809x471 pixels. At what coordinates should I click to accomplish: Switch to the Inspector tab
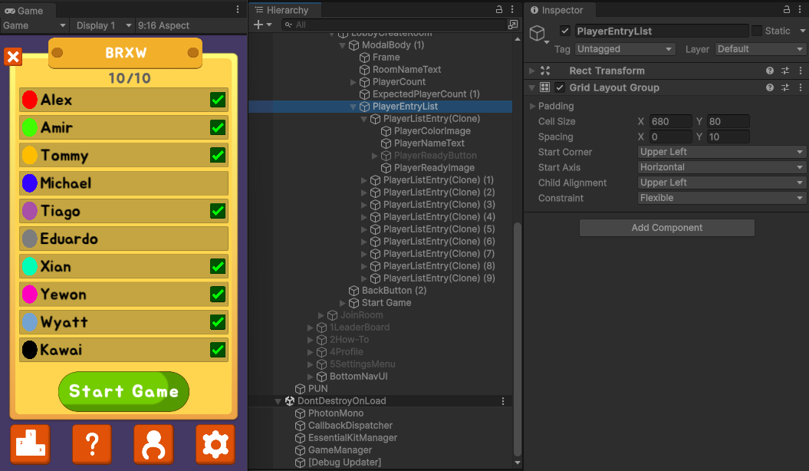pyautogui.click(x=561, y=10)
